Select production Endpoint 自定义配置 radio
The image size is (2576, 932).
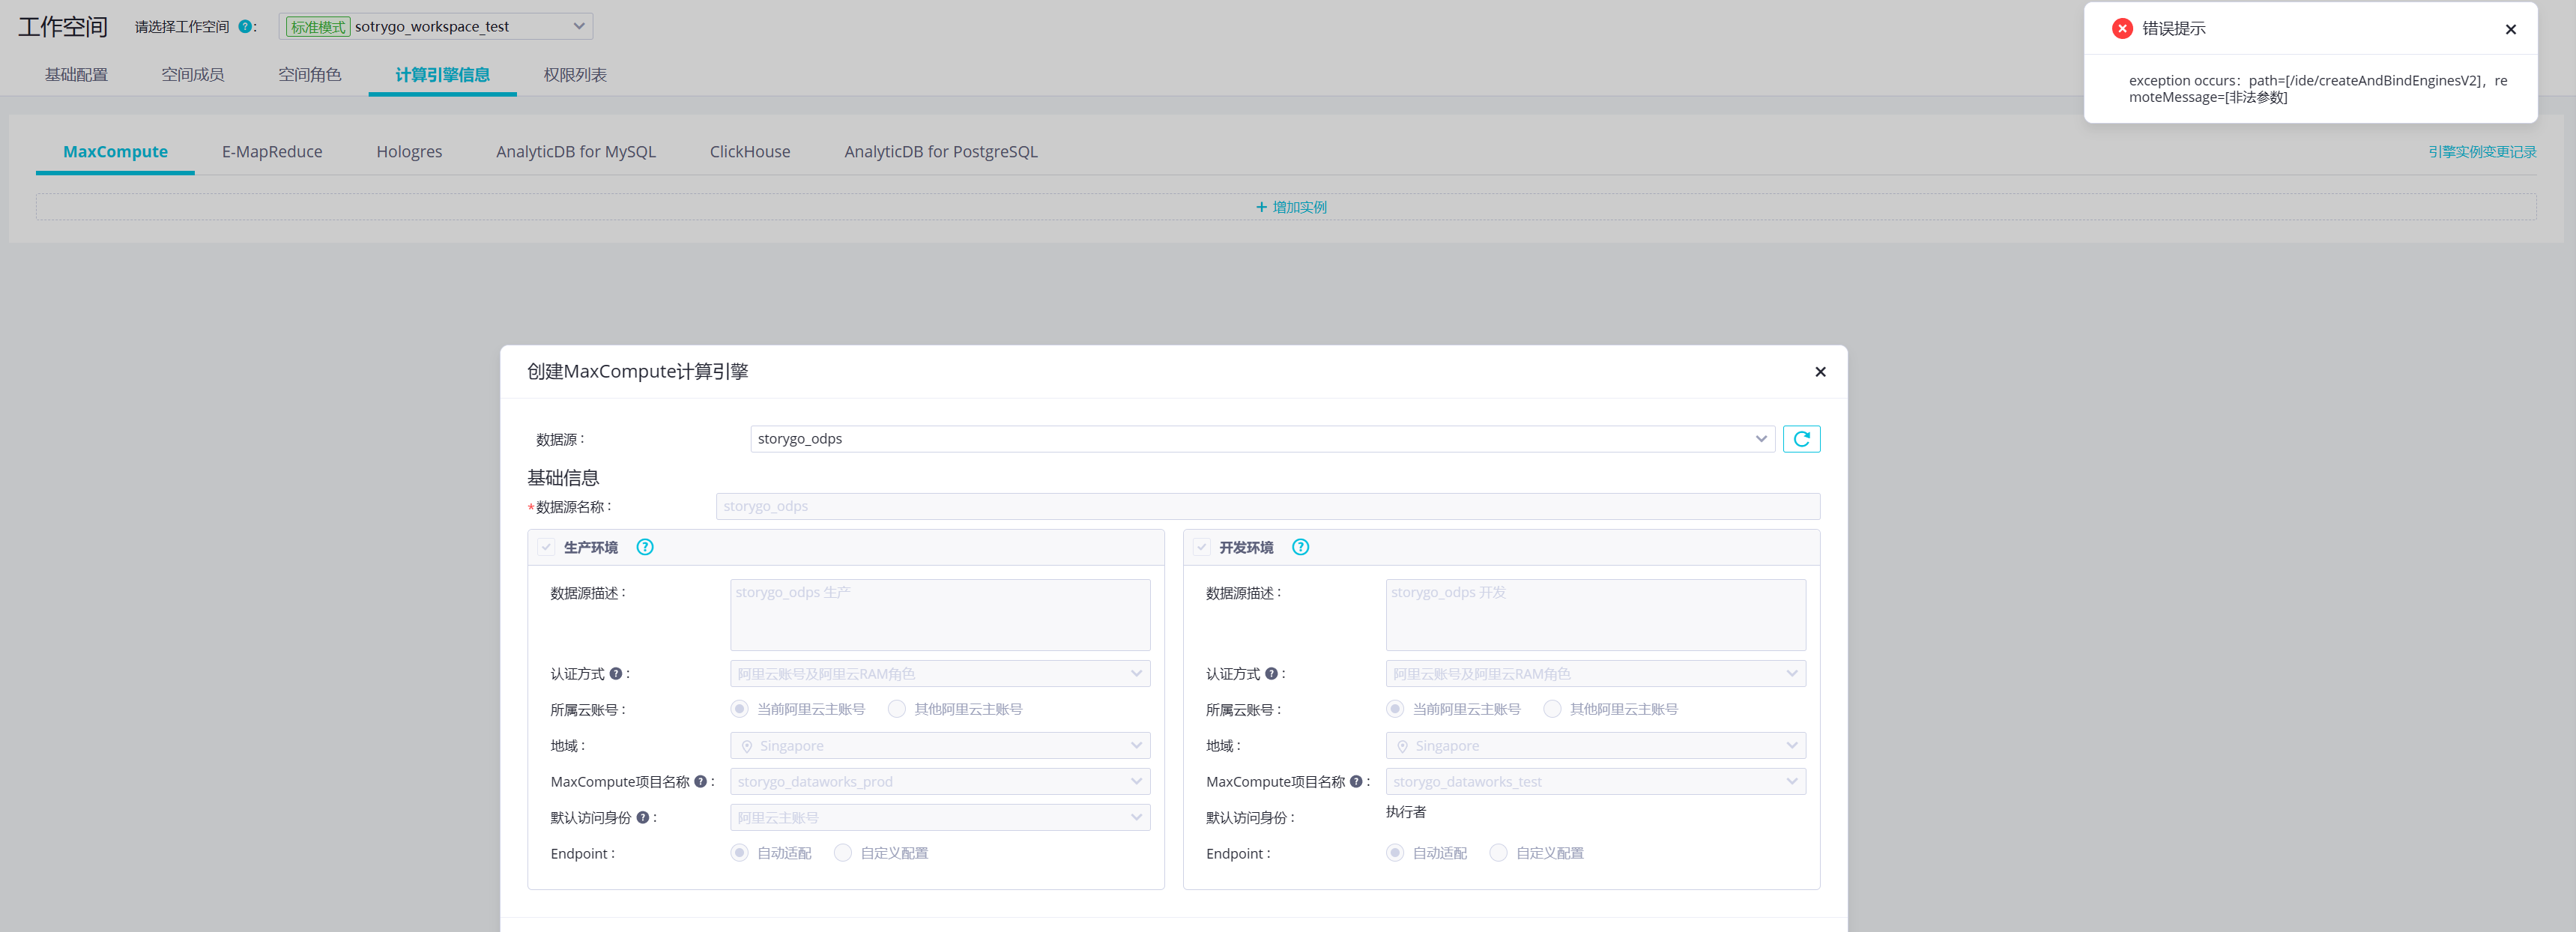click(843, 853)
